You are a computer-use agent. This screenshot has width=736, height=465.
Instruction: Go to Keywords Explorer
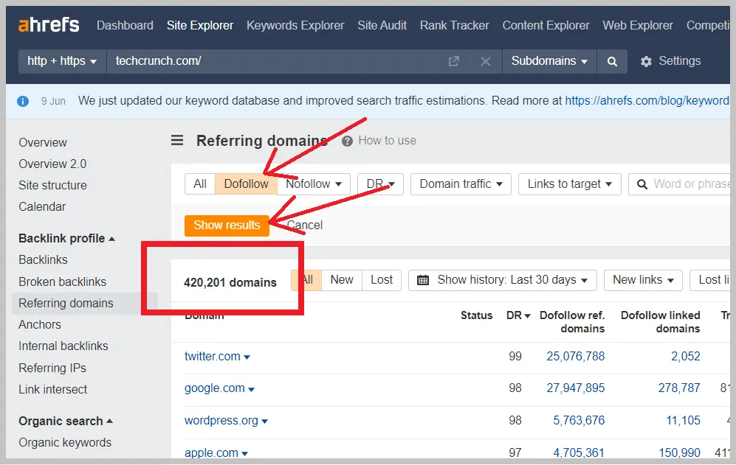point(295,25)
